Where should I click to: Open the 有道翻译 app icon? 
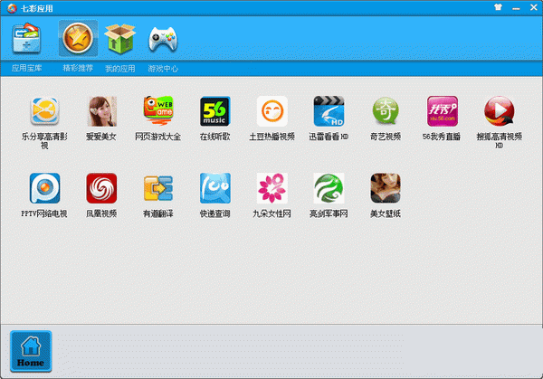pyautogui.click(x=158, y=188)
